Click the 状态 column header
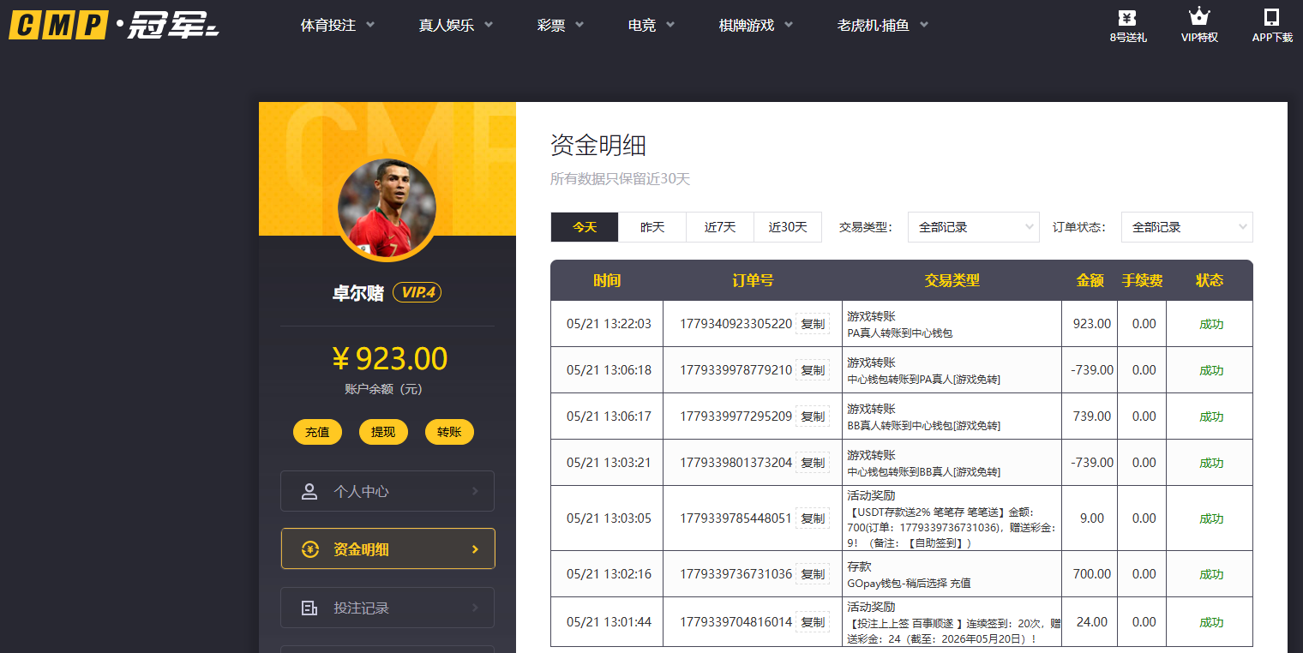The height and width of the screenshot is (653, 1303). pos(1210,280)
